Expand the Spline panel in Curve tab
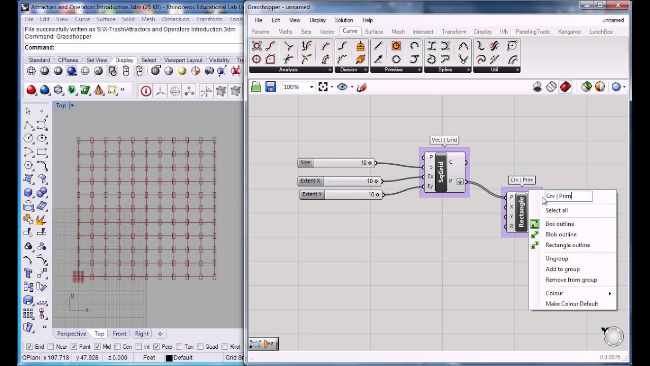 tap(468, 70)
